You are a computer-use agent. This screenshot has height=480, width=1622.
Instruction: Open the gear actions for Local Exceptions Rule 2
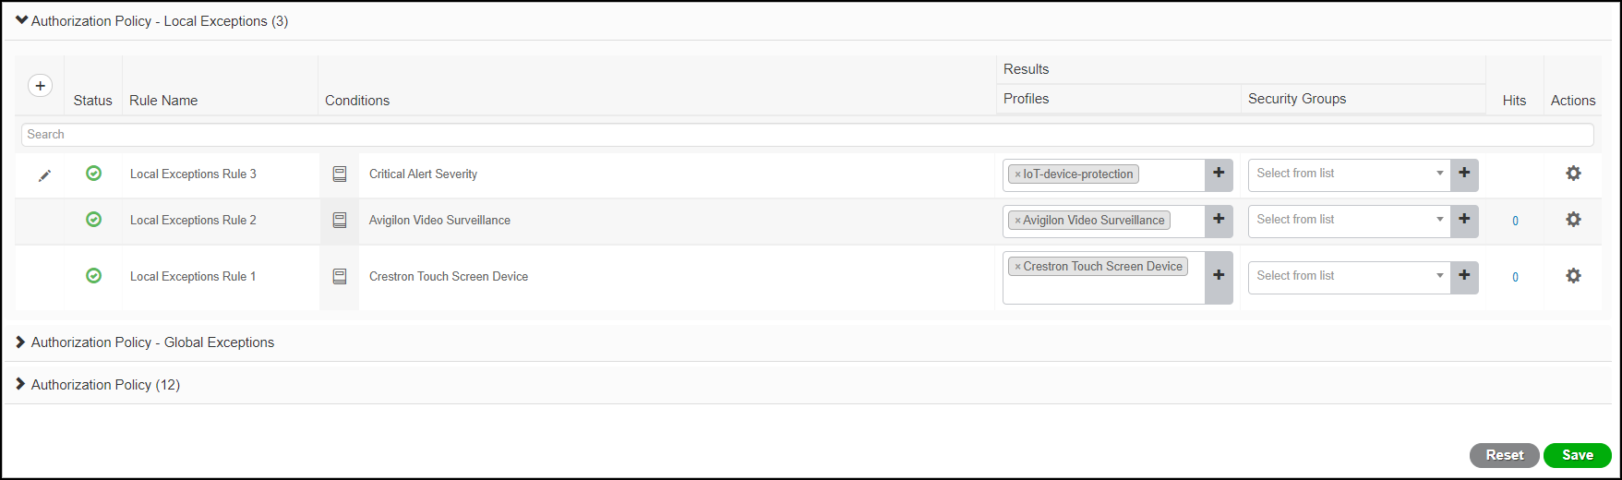pos(1573,220)
